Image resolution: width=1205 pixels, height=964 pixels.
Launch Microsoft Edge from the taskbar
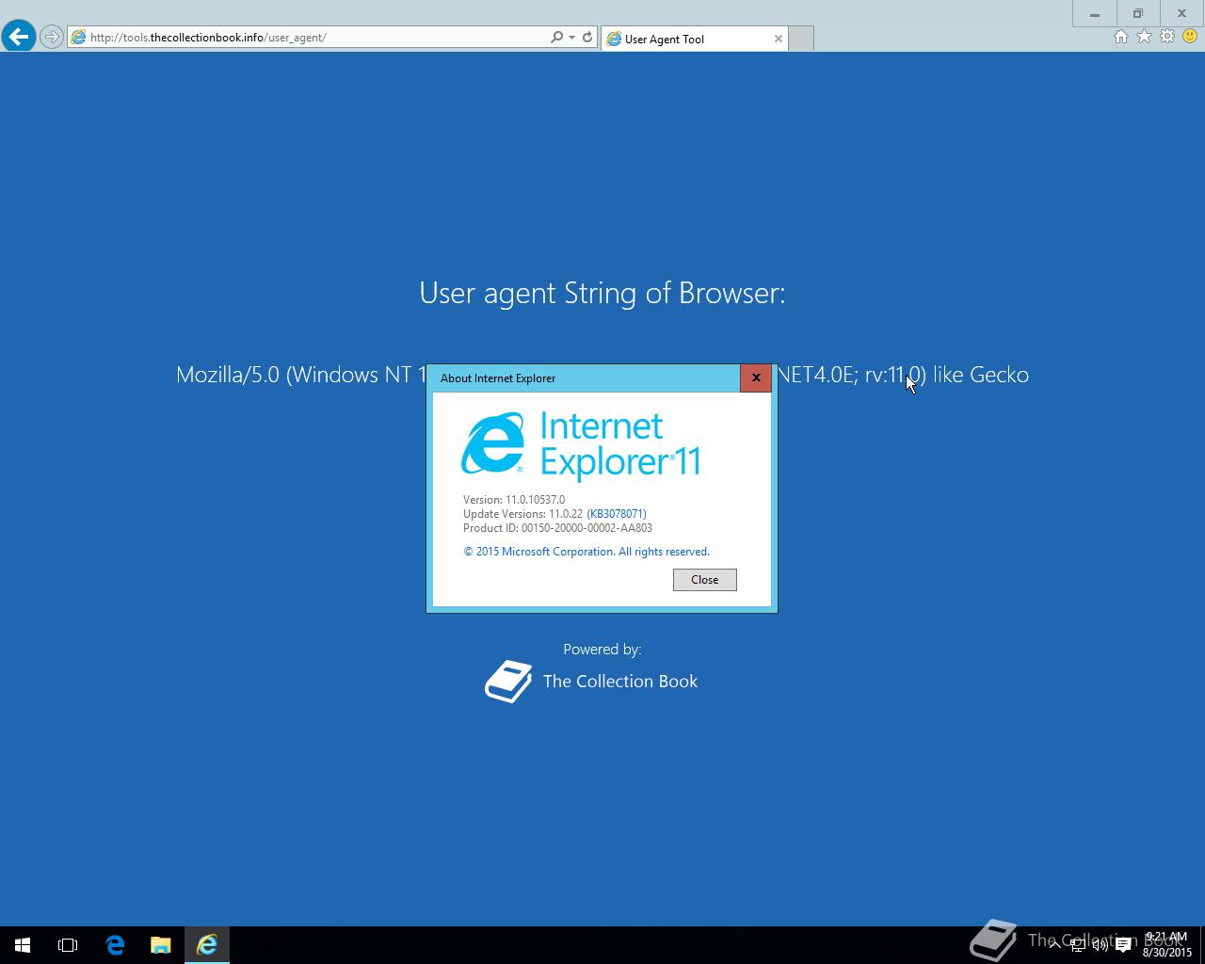(115, 945)
